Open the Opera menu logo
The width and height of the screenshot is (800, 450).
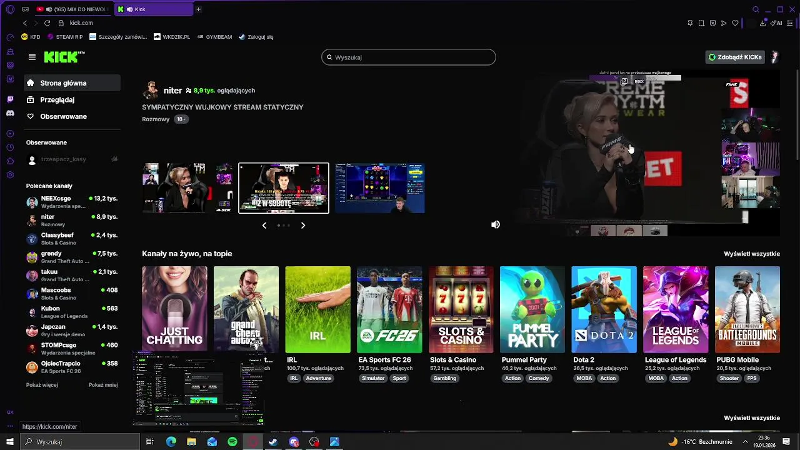[10, 9]
